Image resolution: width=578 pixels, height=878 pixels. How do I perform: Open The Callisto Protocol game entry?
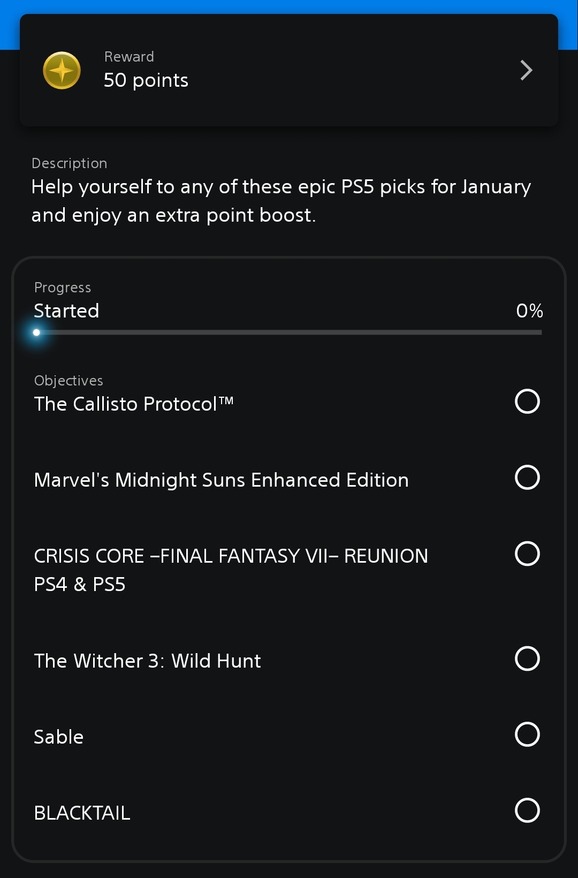134,404
